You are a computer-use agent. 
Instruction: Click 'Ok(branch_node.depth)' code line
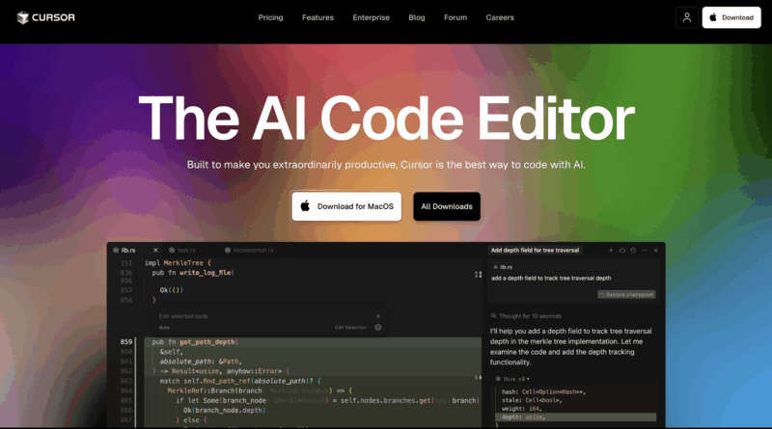(225, 411)
